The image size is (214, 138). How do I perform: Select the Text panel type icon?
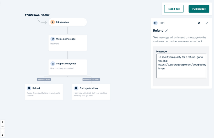pos(155,23)
